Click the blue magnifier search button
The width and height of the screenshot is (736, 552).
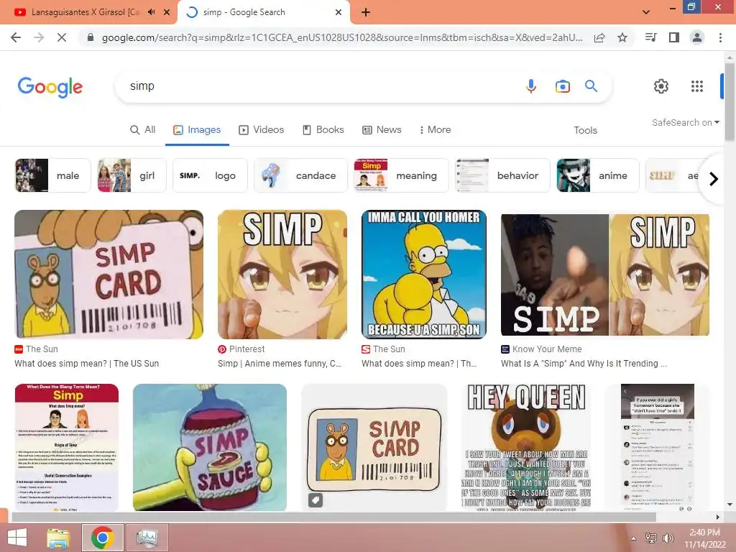coord(591,86)
